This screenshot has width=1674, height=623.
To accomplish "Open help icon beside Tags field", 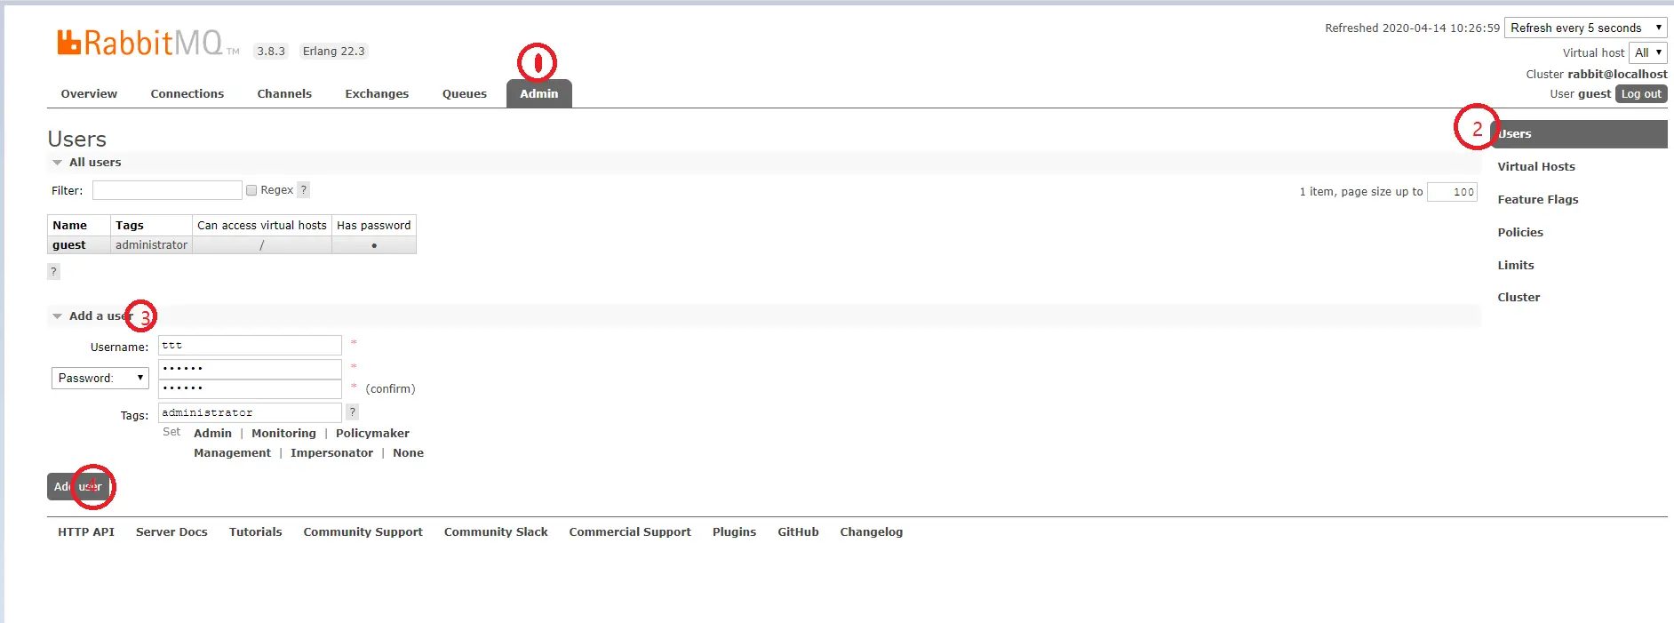I will coord(353,411).
